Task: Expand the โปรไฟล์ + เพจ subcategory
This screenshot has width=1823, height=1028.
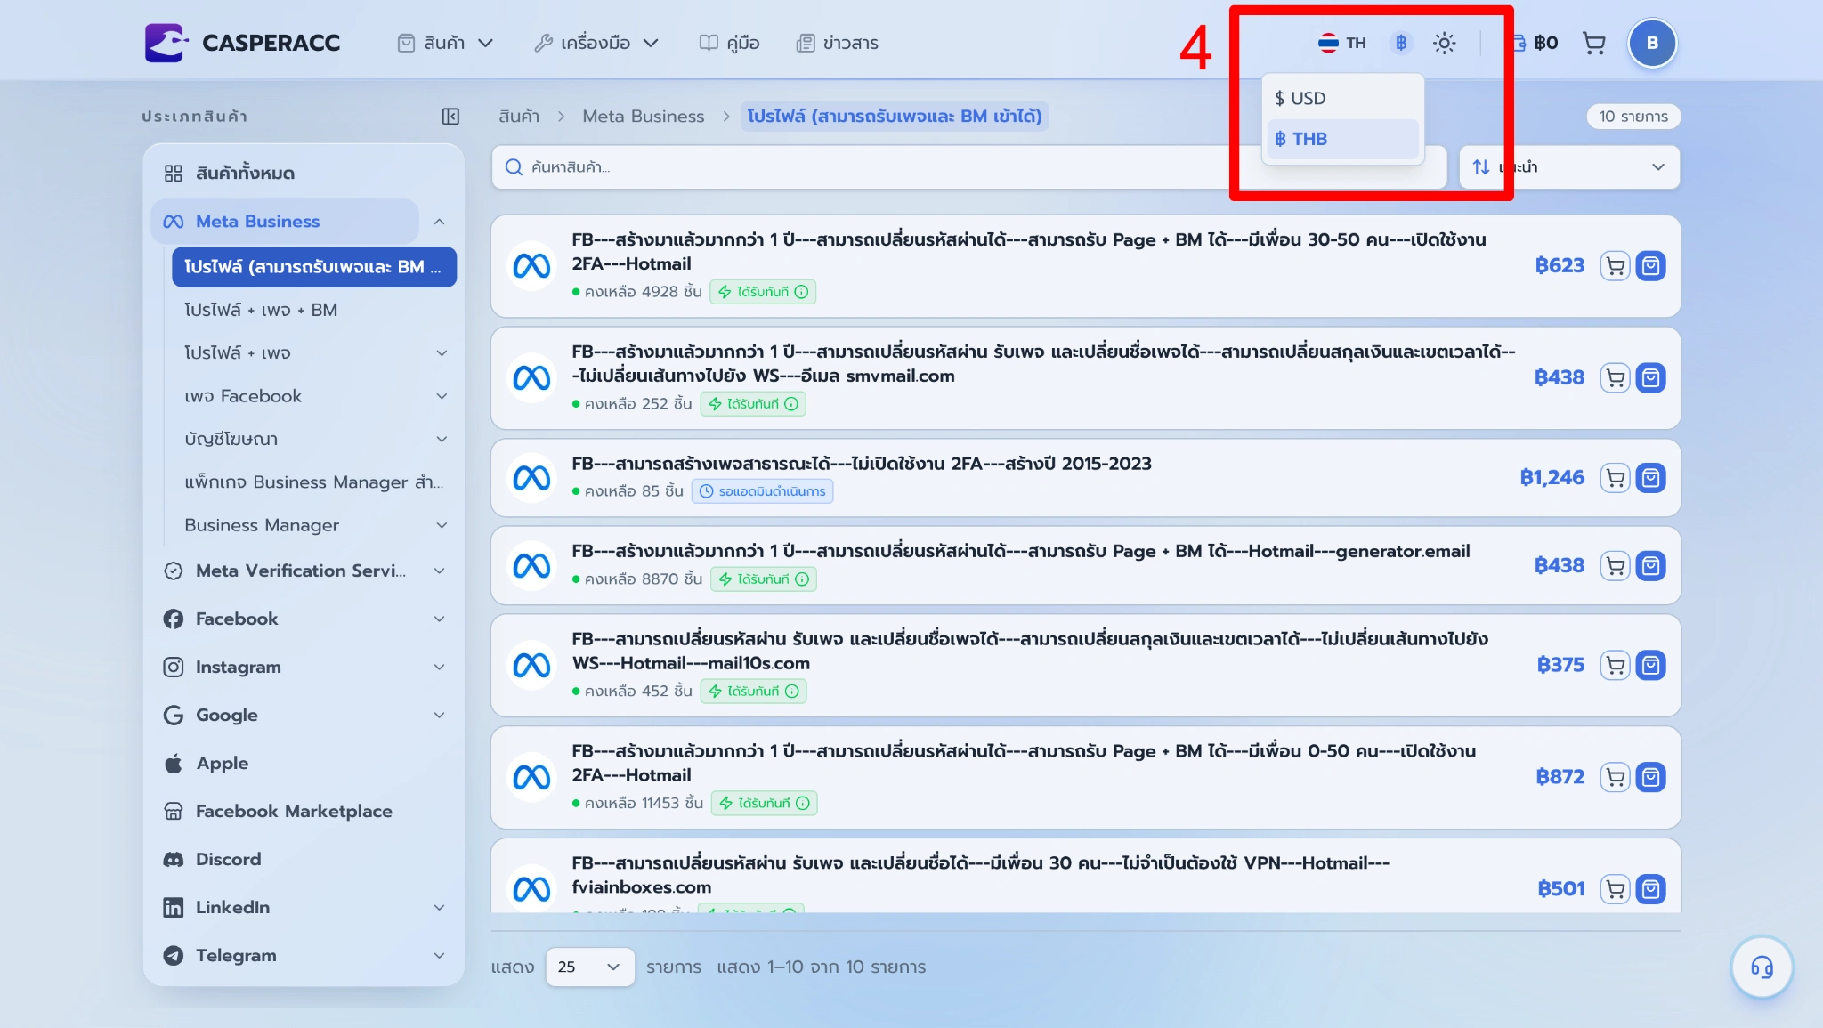Action: [x=442, y=353]
